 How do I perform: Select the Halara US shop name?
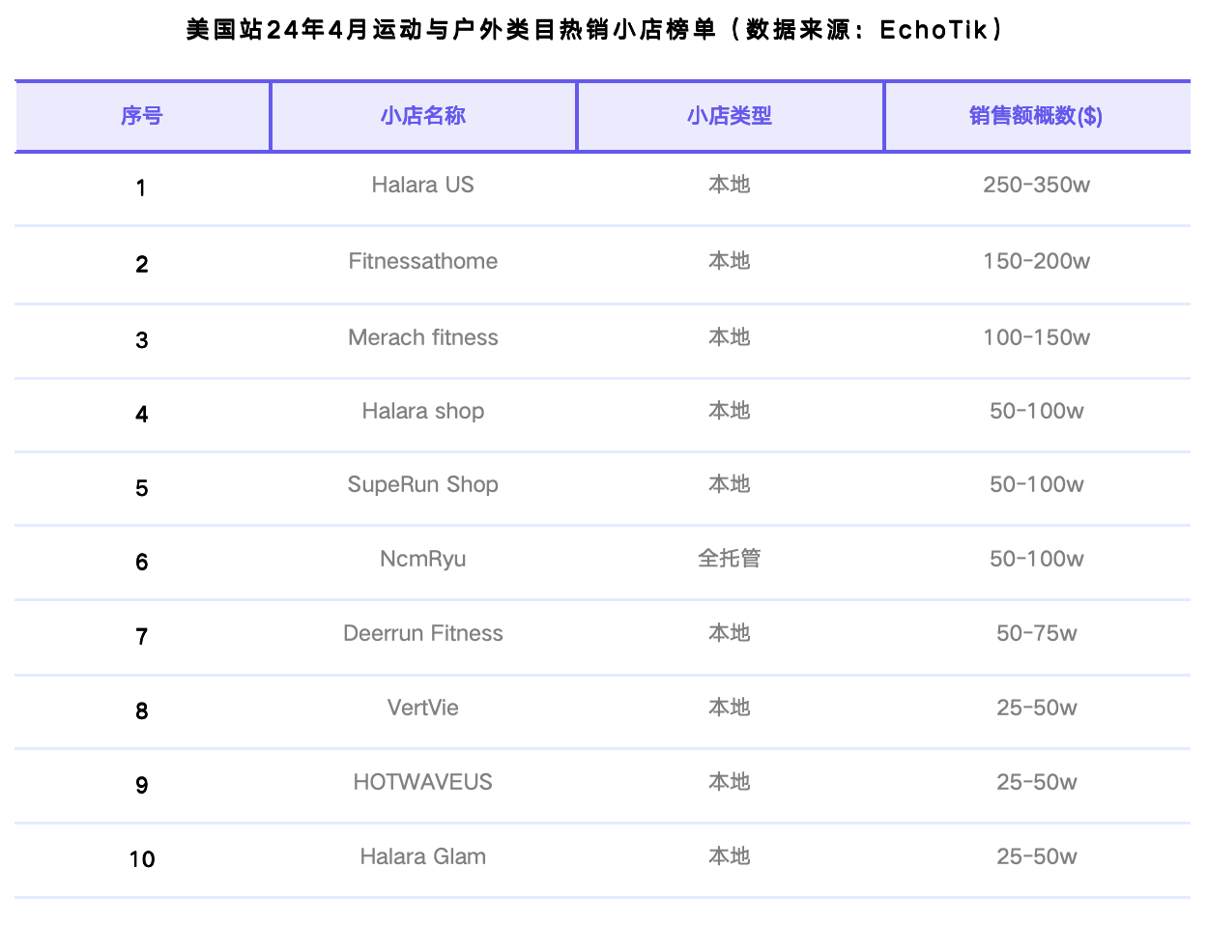423,185
